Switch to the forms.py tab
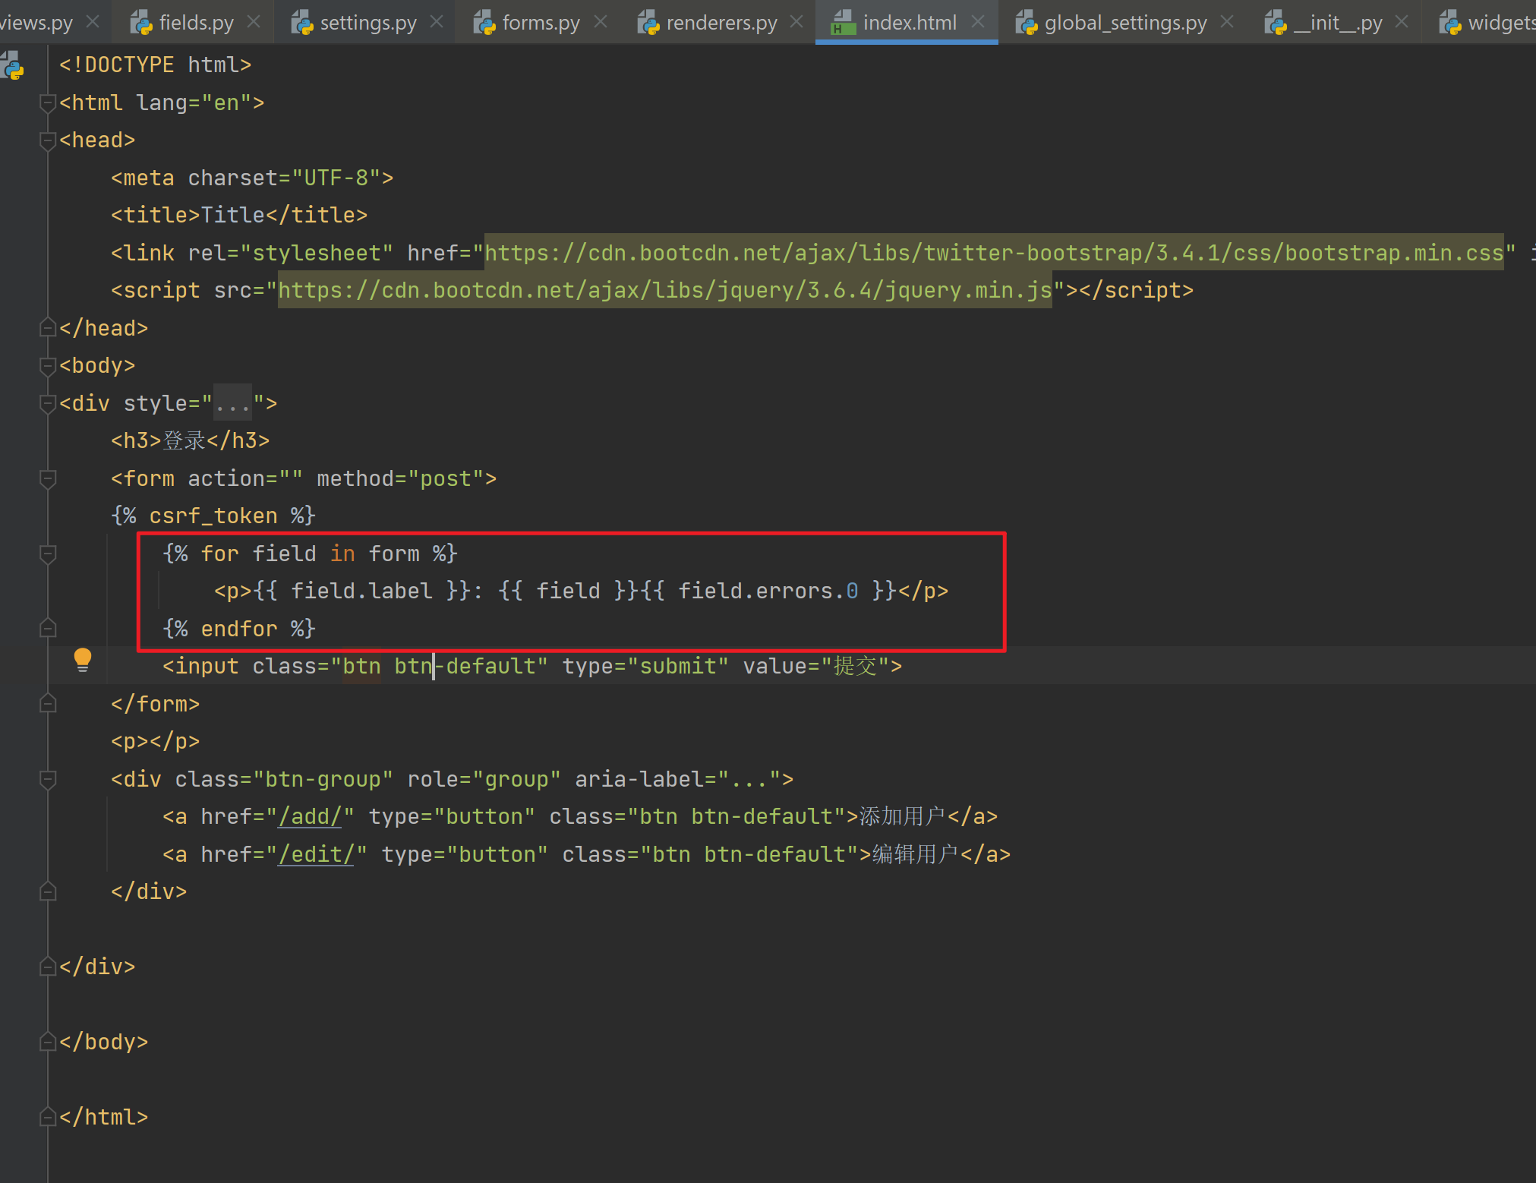 [540, 23]
